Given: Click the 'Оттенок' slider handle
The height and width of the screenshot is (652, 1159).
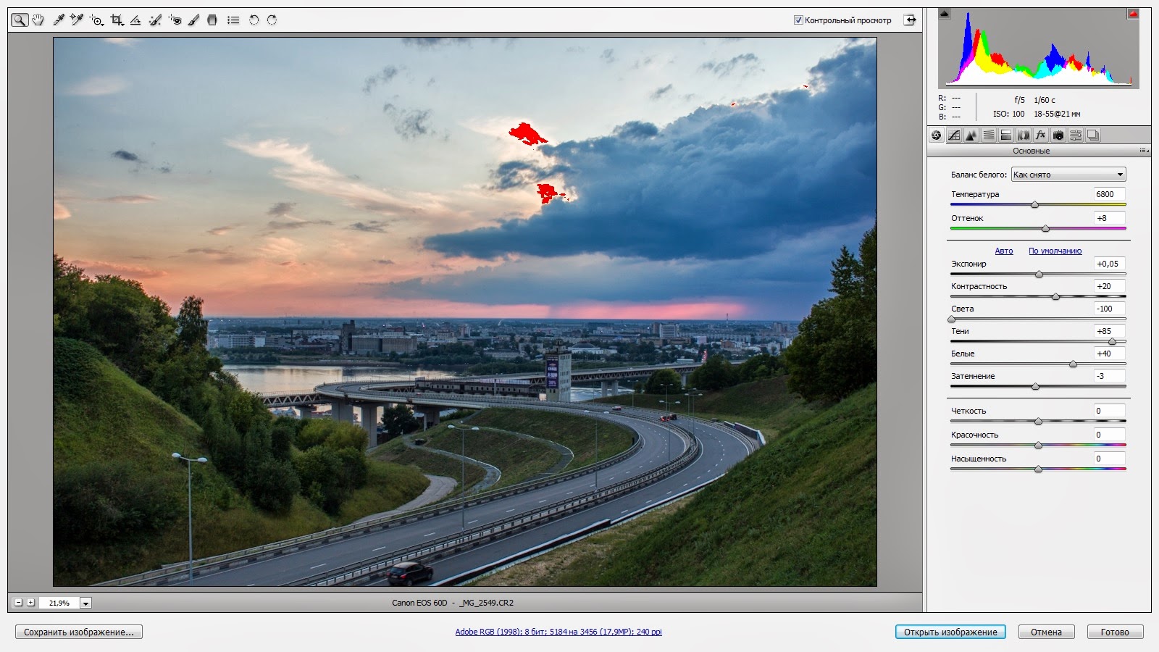Looking at the screenshot, I should point(1045,229).
